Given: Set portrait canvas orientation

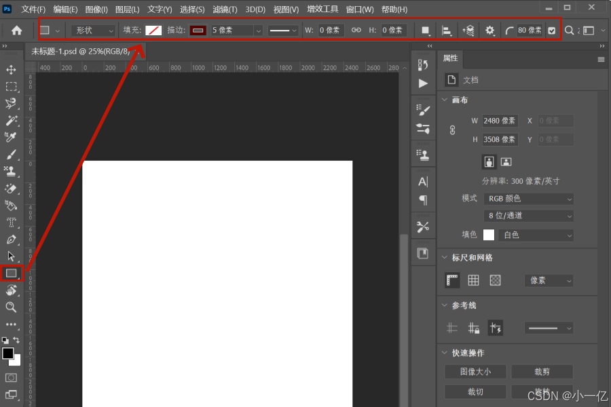Looking at the screenshot, I should [489, 161].
